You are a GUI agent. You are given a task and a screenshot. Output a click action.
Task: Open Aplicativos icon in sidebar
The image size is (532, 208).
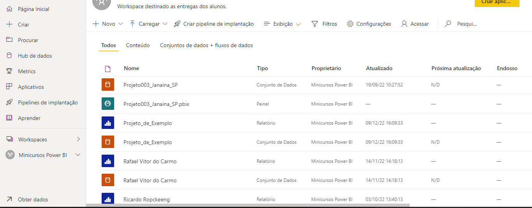tap(9, 87)
